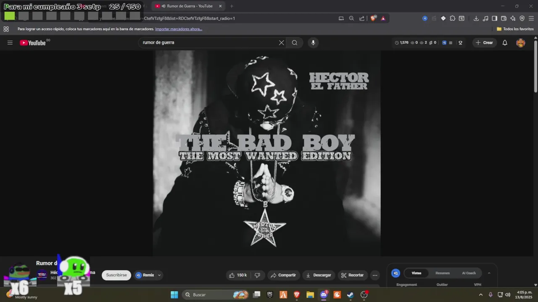Toggle the browser sidebar panel icon

coord(495,18)
